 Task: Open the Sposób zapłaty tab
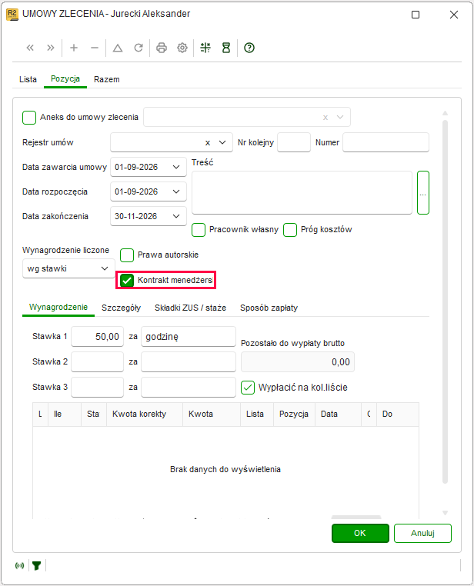tap(269, 308)
